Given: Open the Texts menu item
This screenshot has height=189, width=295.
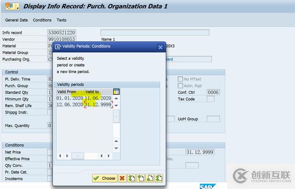Looking at the screenshot, I should point(61,20).
